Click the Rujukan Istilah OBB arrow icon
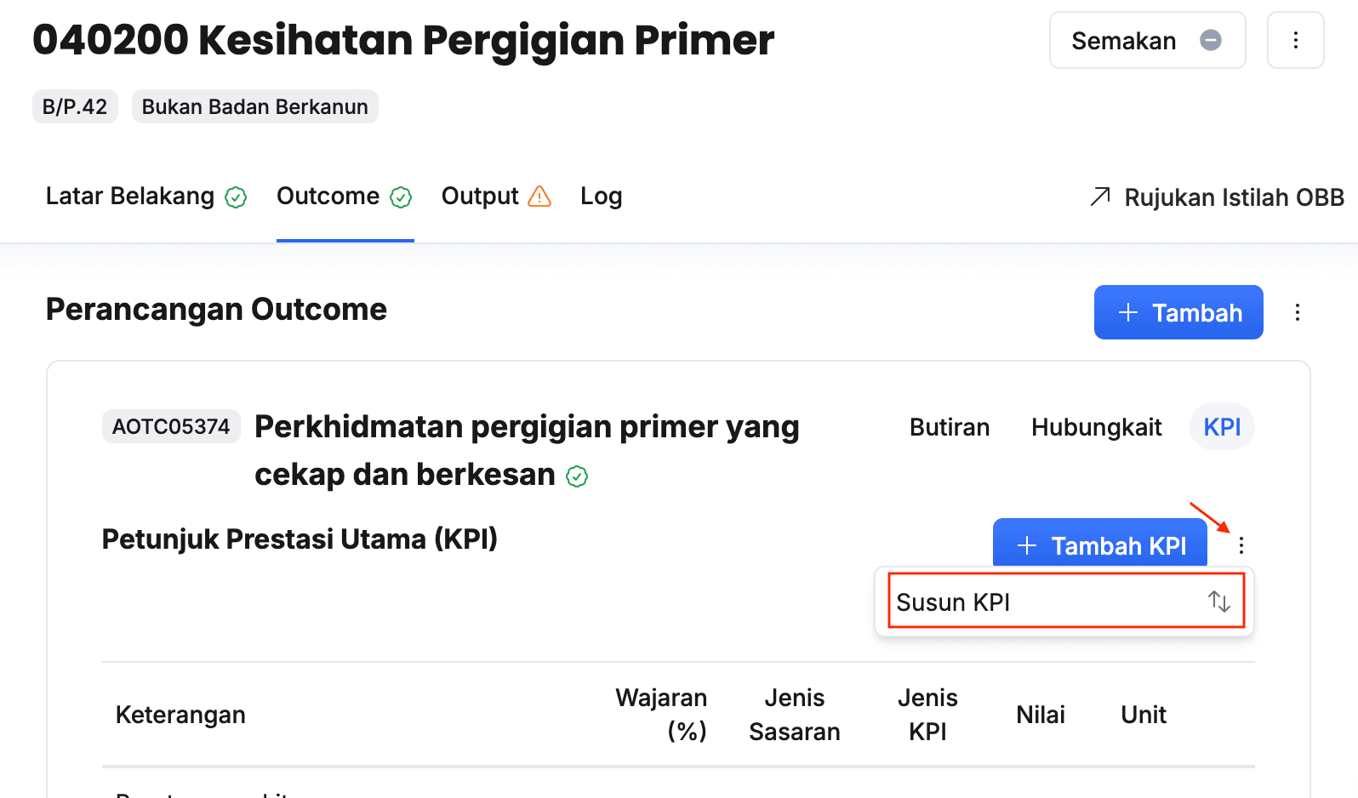This screenshot has height=798, width=1358. click(x=1100, y=197)
